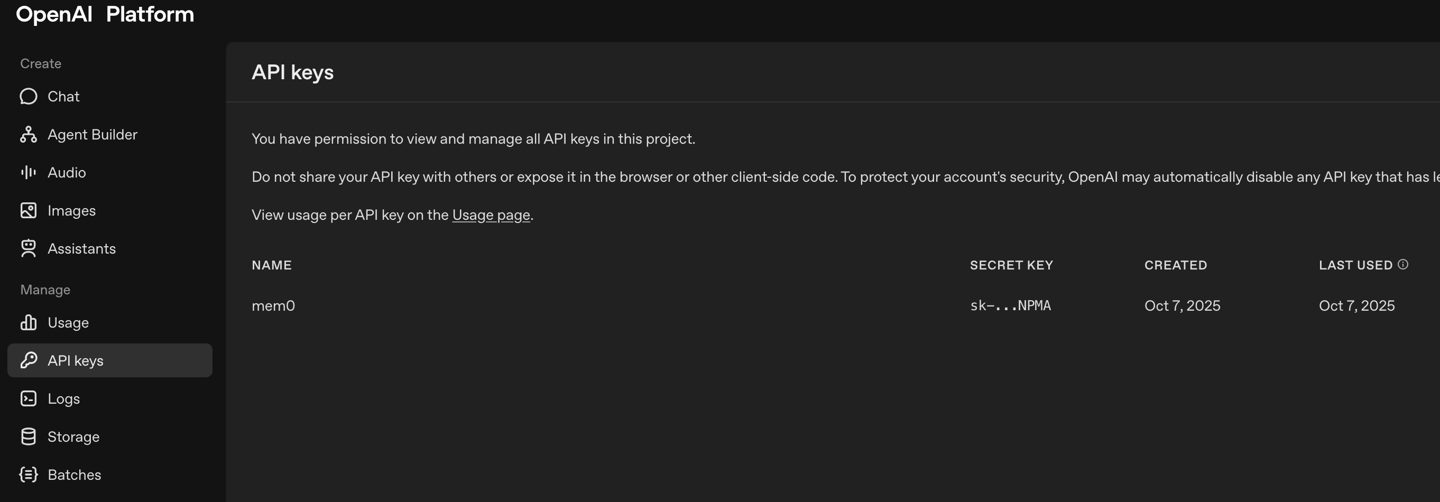Open the Audio tool in sidebar
This screenshot has height=502, width=1440.
[x=29, y=172]
